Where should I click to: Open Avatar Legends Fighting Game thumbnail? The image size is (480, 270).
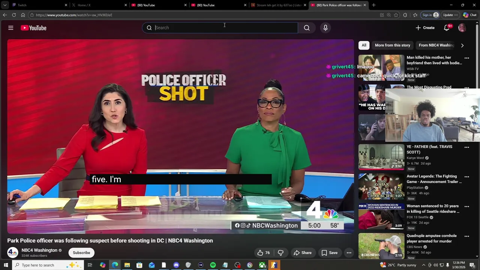tap(381, 186)
